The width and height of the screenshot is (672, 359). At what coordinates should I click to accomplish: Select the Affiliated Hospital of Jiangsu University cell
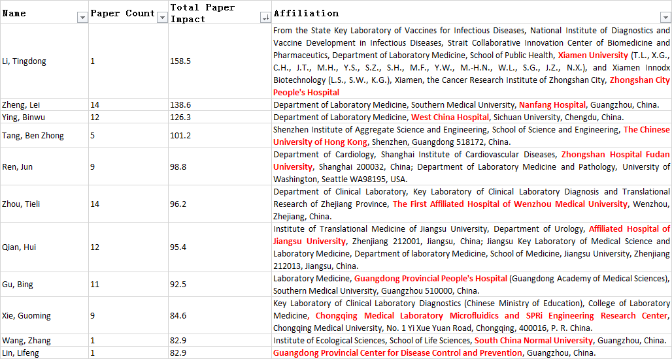(471, 247)
